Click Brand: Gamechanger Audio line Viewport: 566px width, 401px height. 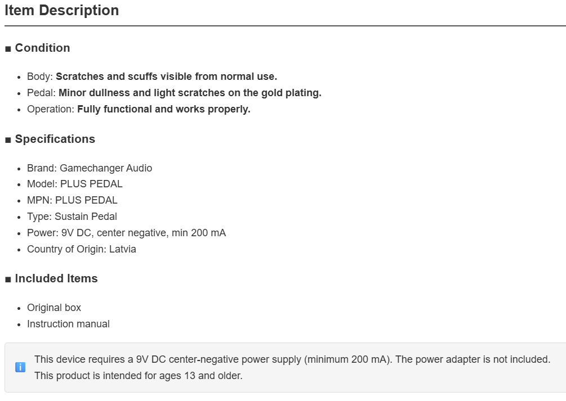coord(90,168)
